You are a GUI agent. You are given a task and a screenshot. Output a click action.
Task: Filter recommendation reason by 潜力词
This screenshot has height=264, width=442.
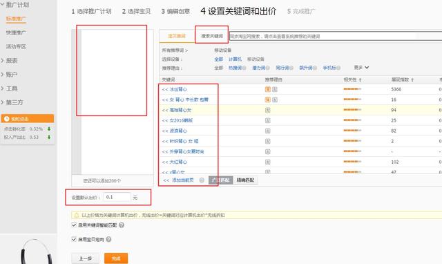coord(259,68)
